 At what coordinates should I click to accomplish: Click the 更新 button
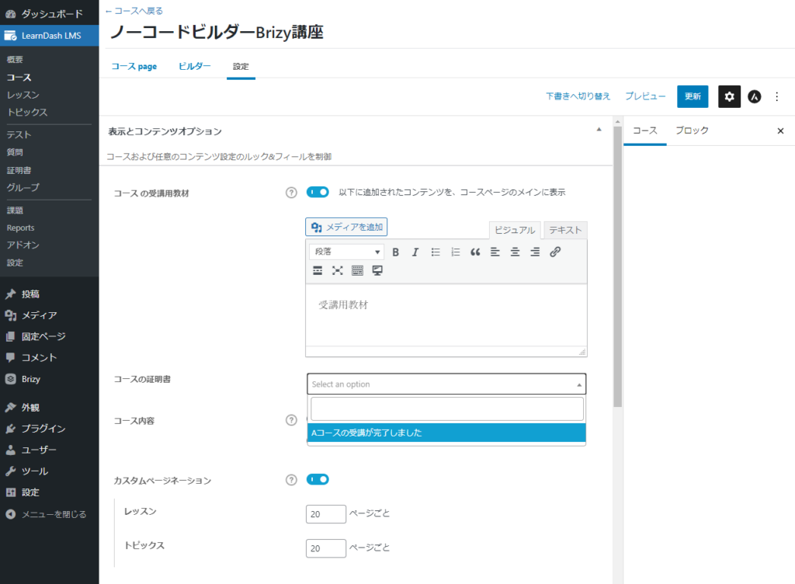point(693,96)
